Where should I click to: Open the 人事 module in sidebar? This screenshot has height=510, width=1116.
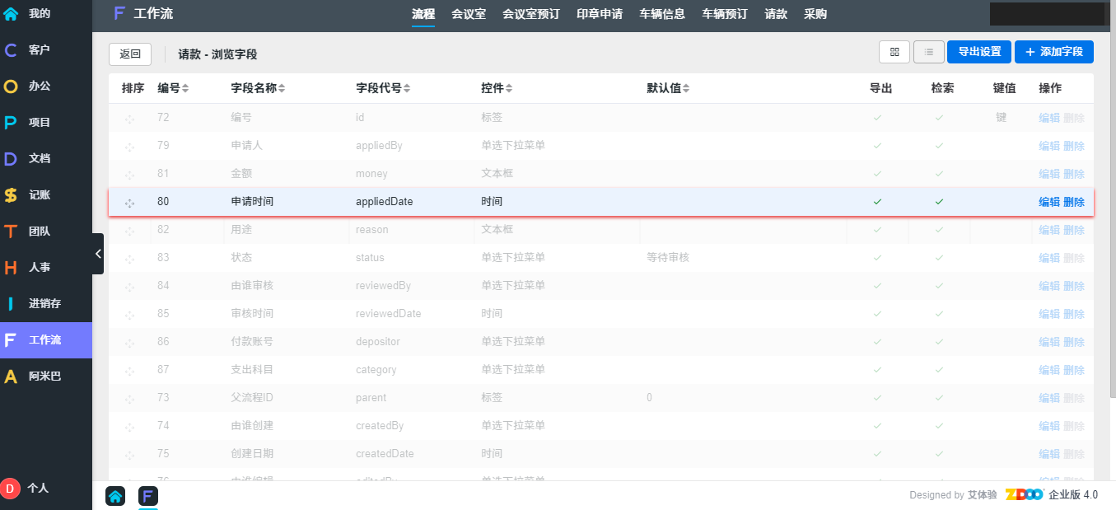pos(46,267)
